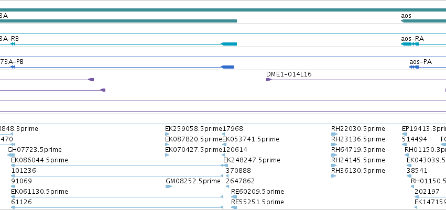Open the EK086044.5prime label

(x=39, y=160)
